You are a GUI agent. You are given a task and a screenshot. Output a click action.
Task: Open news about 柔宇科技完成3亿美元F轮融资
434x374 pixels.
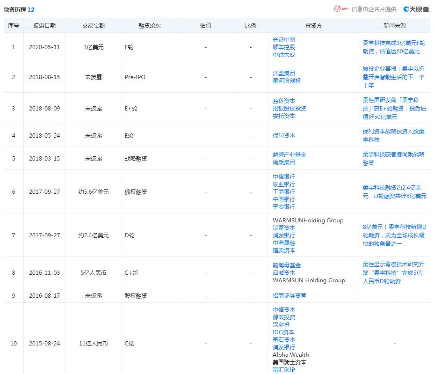coord(395,47)
